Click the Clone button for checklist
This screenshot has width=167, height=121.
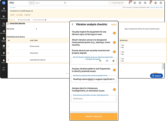[x=19, y=15]
